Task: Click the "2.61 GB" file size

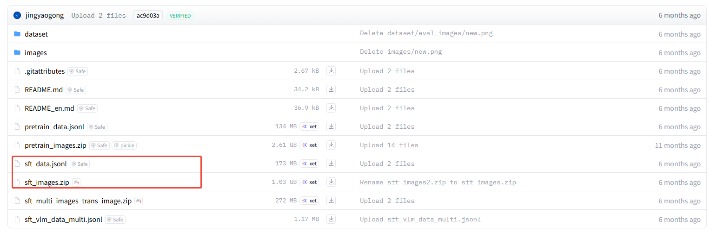Action: pyautogui.click(x=284, y=145)
